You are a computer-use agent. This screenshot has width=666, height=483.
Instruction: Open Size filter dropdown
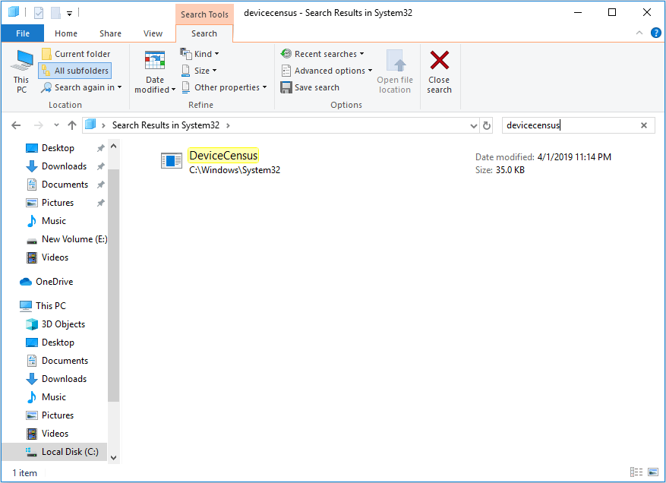click(x=199, y=71)
